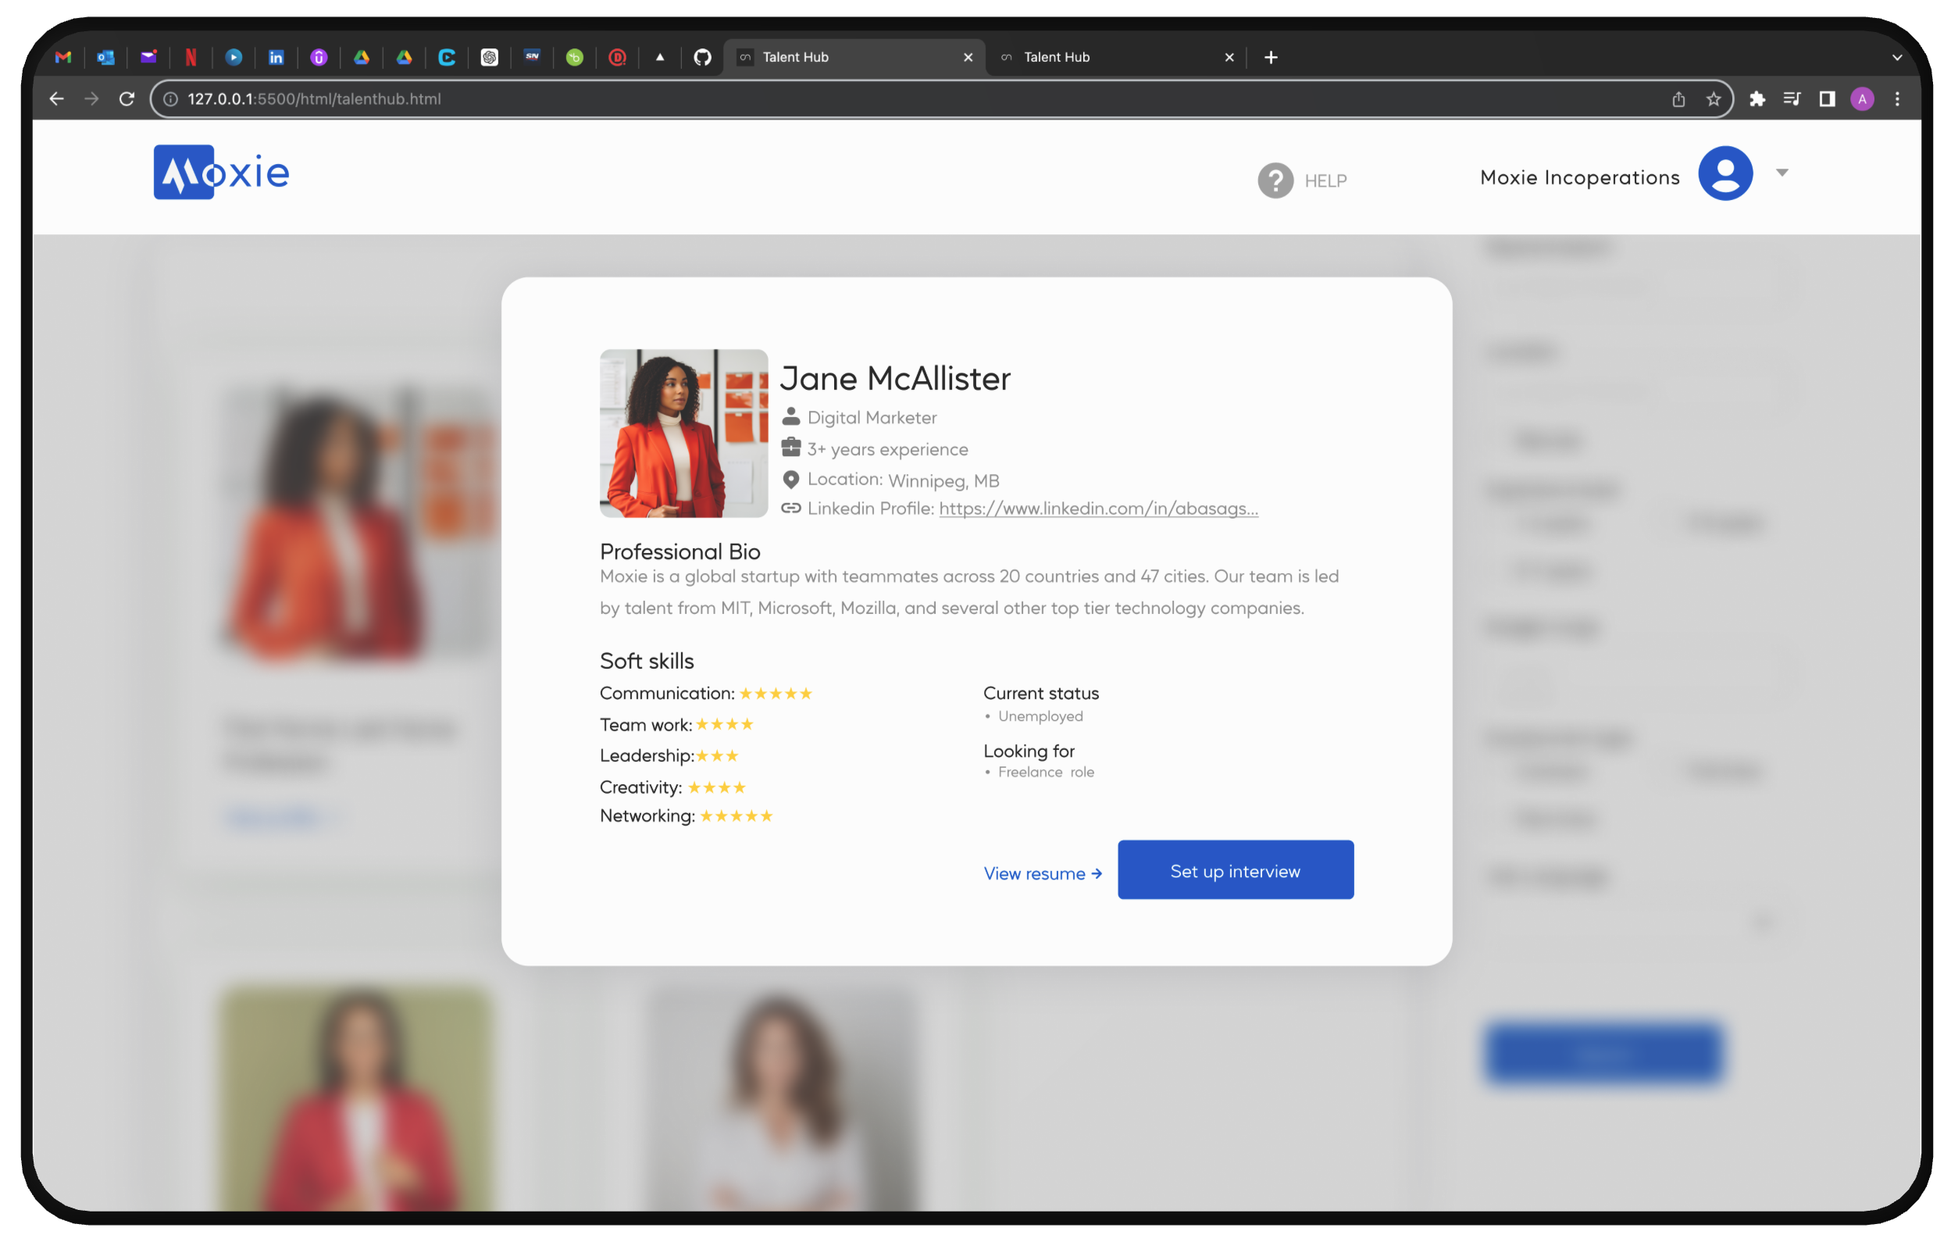Image resolution: width=1951 pixels, height=1242 pixels.
Task: Click Jane McAllister's profile photo
Action: (683, 434)
